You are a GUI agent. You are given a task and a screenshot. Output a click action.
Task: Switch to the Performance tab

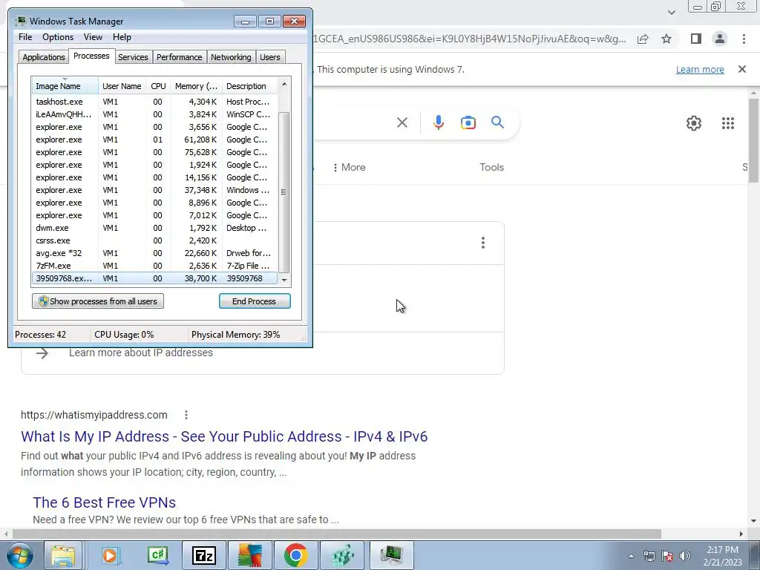click(179, 57)
